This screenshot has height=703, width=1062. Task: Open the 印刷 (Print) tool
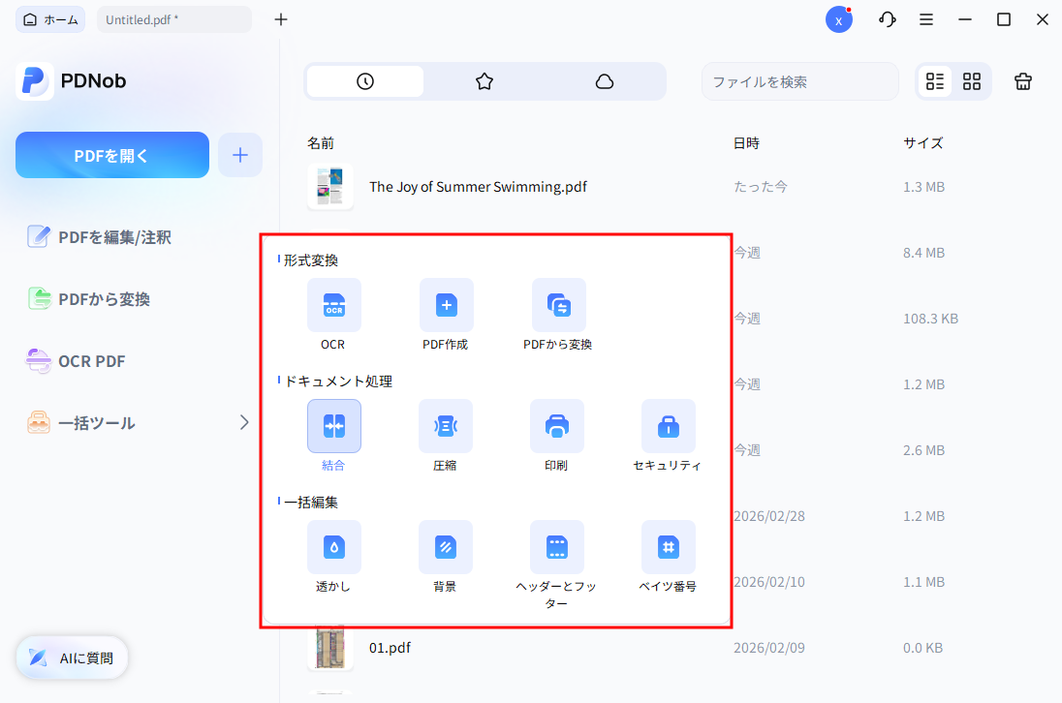[x=557, y=426]
